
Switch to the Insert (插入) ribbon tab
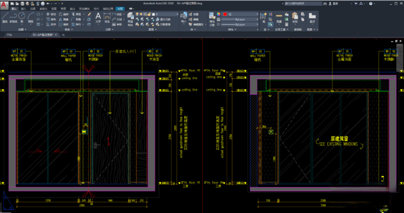coord(23,9)
